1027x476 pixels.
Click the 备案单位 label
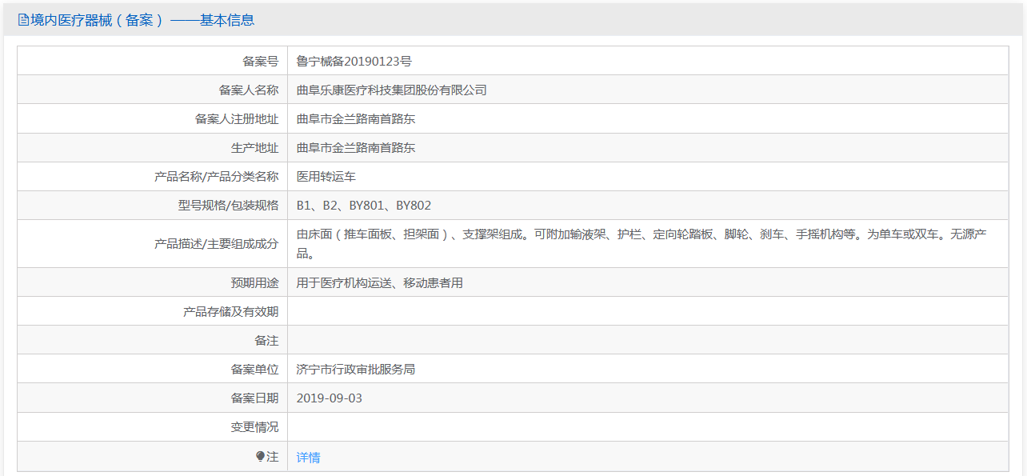(x=254, y=369)
